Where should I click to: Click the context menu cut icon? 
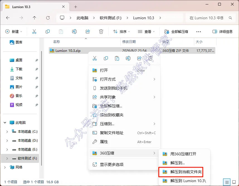coord(95,58)
